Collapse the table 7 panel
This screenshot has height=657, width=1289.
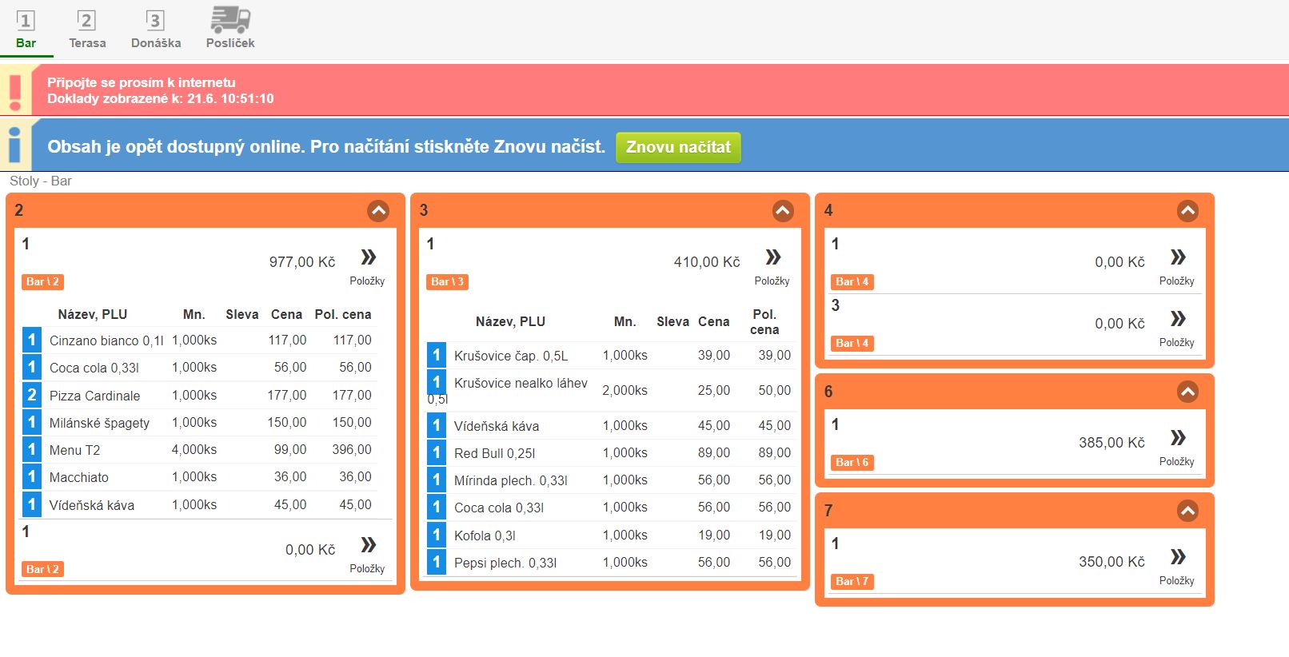[1187, 511]
